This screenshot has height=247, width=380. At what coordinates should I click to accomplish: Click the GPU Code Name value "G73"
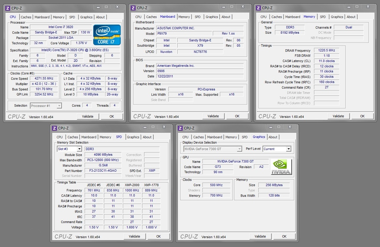tap(218, 167)
